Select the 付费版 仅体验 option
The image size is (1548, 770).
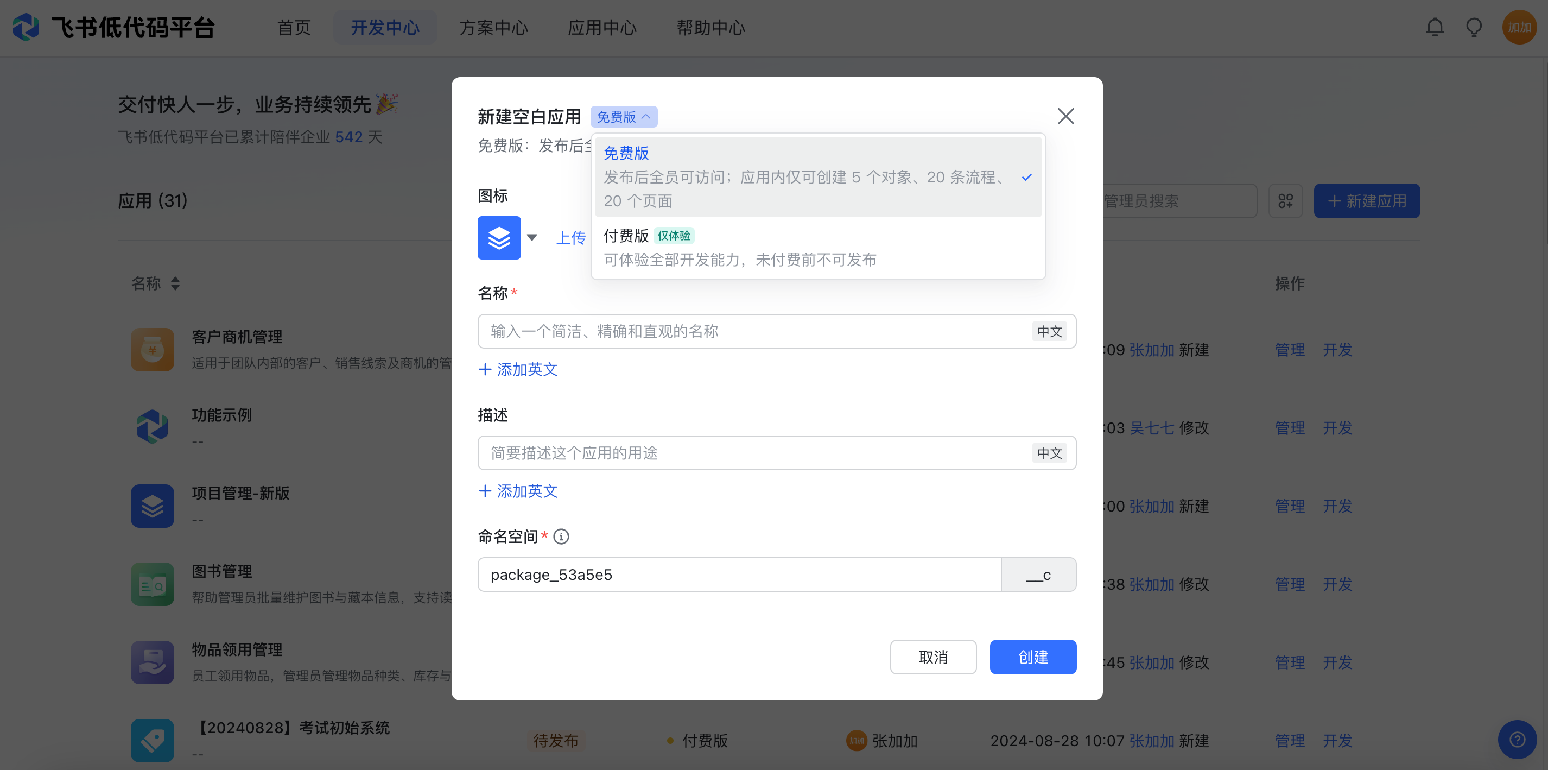(818, 248)
